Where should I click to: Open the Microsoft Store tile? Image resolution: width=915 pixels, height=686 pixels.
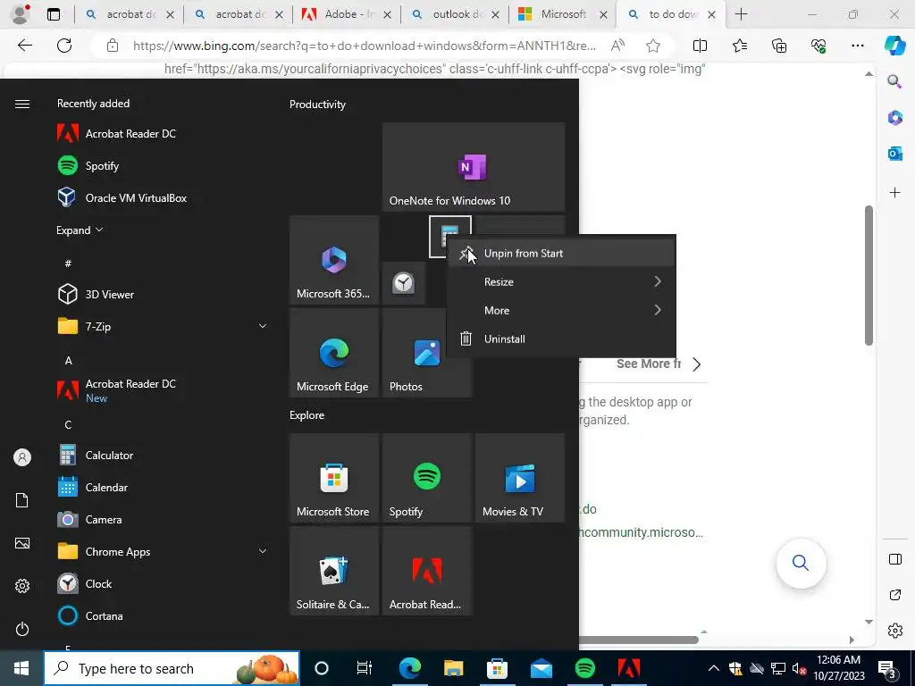pos(334,478)
